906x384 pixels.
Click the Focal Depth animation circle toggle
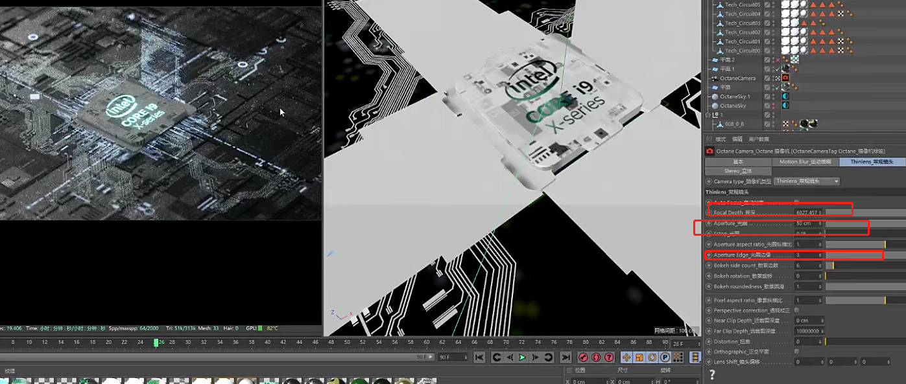(709, 212)
